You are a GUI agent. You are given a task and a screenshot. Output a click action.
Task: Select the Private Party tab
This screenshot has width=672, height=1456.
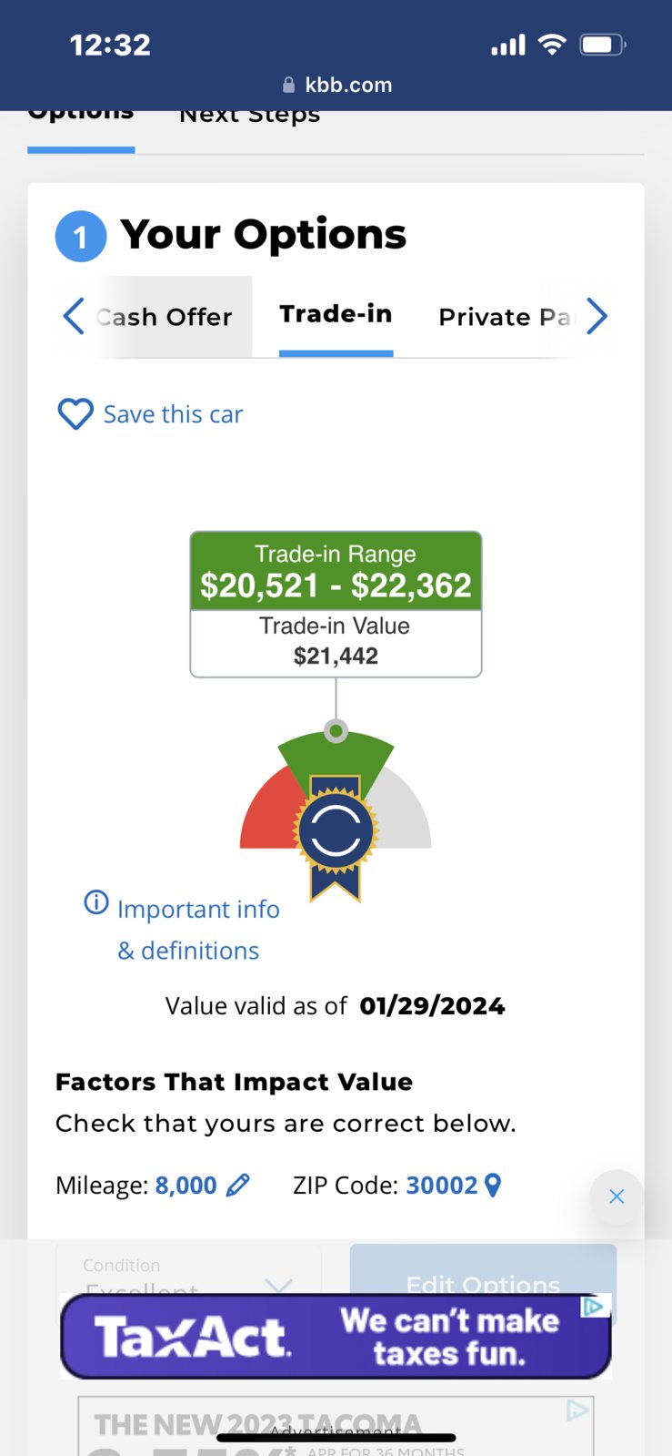506,317
